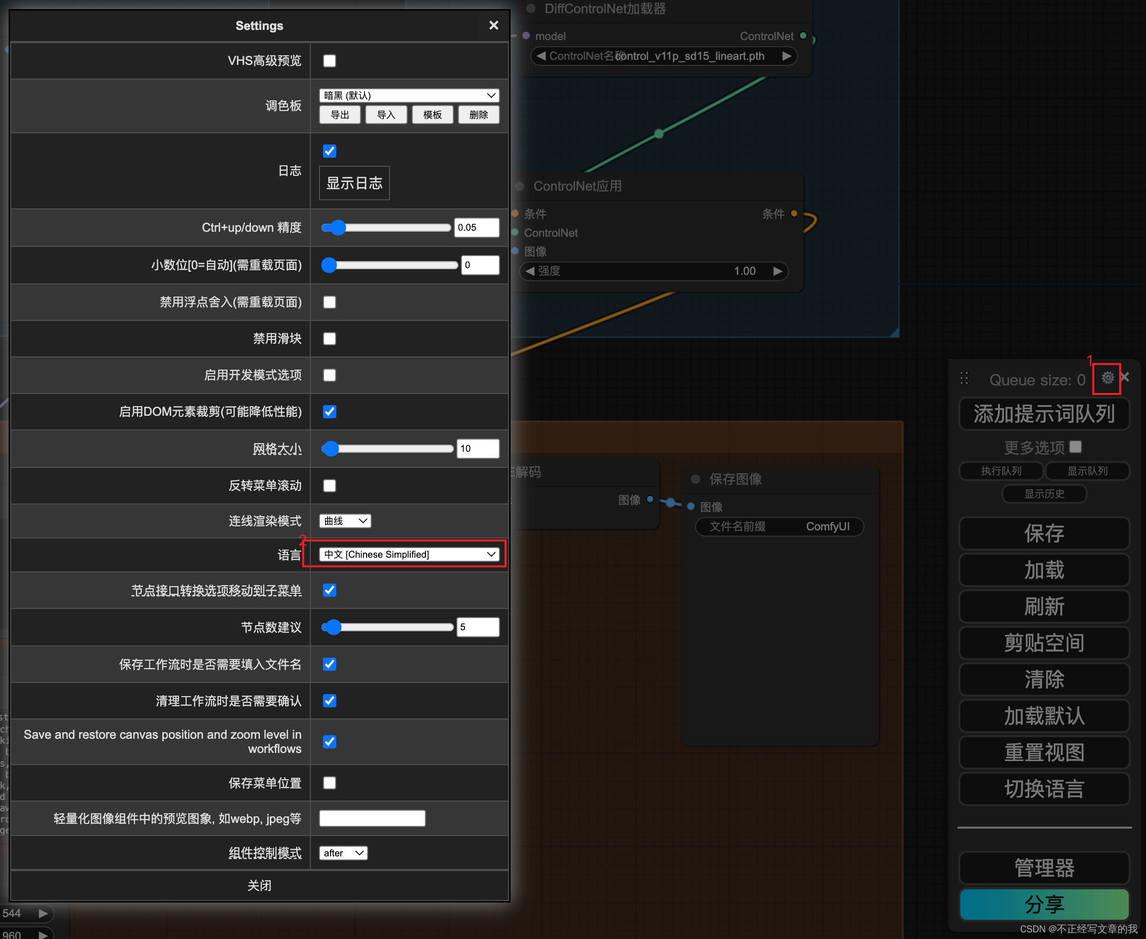This screenshot has height=939, width=1146.
Task: Click left arrow on ControlNet名称 selector
Action: point(541,56)
